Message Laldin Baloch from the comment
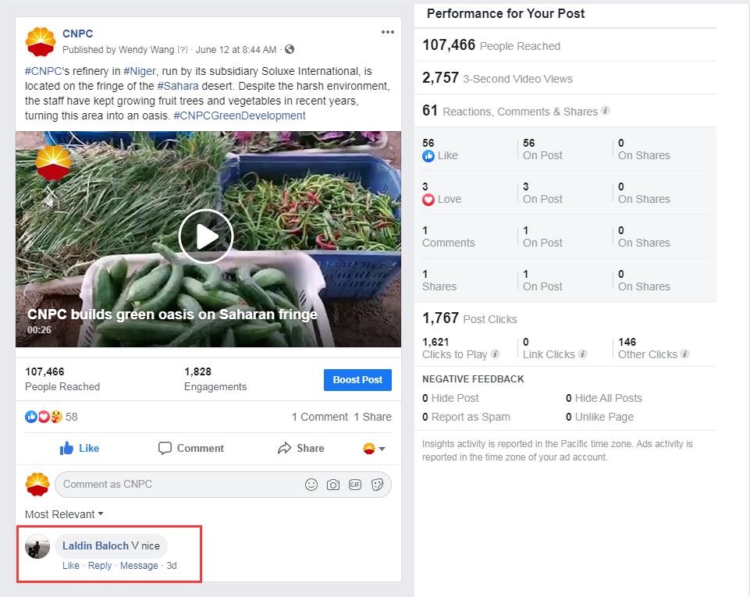The height and width of the screenshot is (597, 750). point(139,566)
